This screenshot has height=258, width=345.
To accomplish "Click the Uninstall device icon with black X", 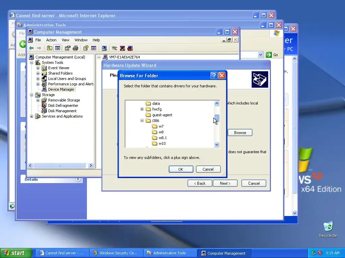I will pyautogui.click(x=122, y=48).
